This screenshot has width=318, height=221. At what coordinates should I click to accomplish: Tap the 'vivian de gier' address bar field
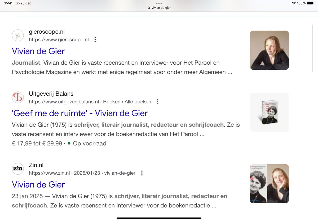coord(159,8)
